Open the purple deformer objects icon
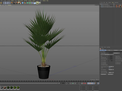Screen dimensions: 122x91 coord(32,3)
